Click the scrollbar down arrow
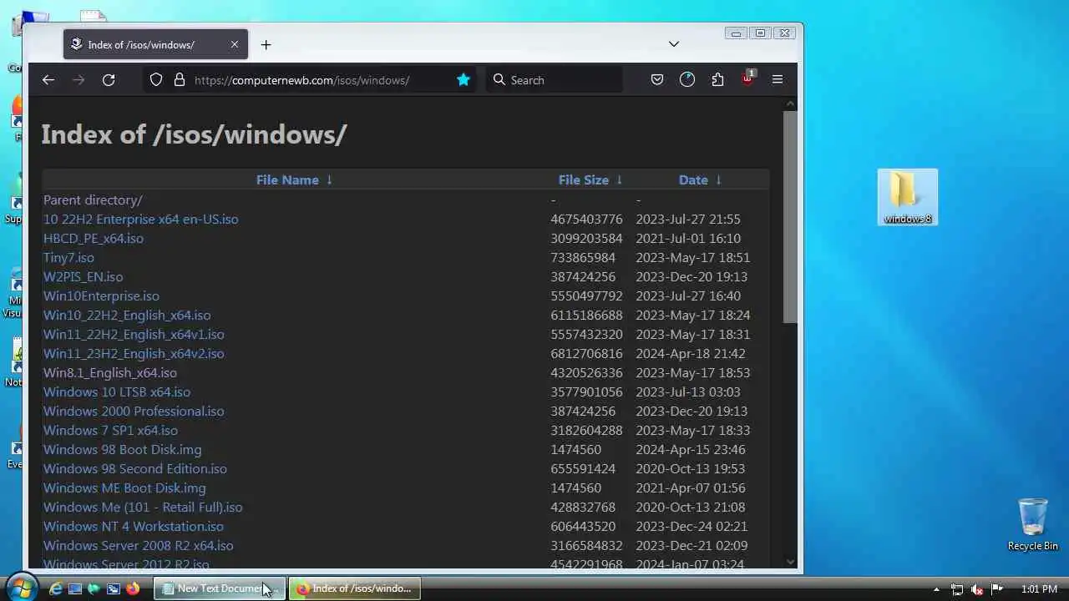Viewport: 1069px width, 601px height. [x=791, y=562]
